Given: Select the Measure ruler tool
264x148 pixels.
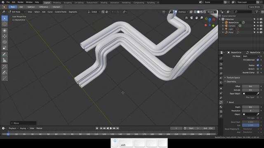Looking at the screenshot, I should pos(5,60).
